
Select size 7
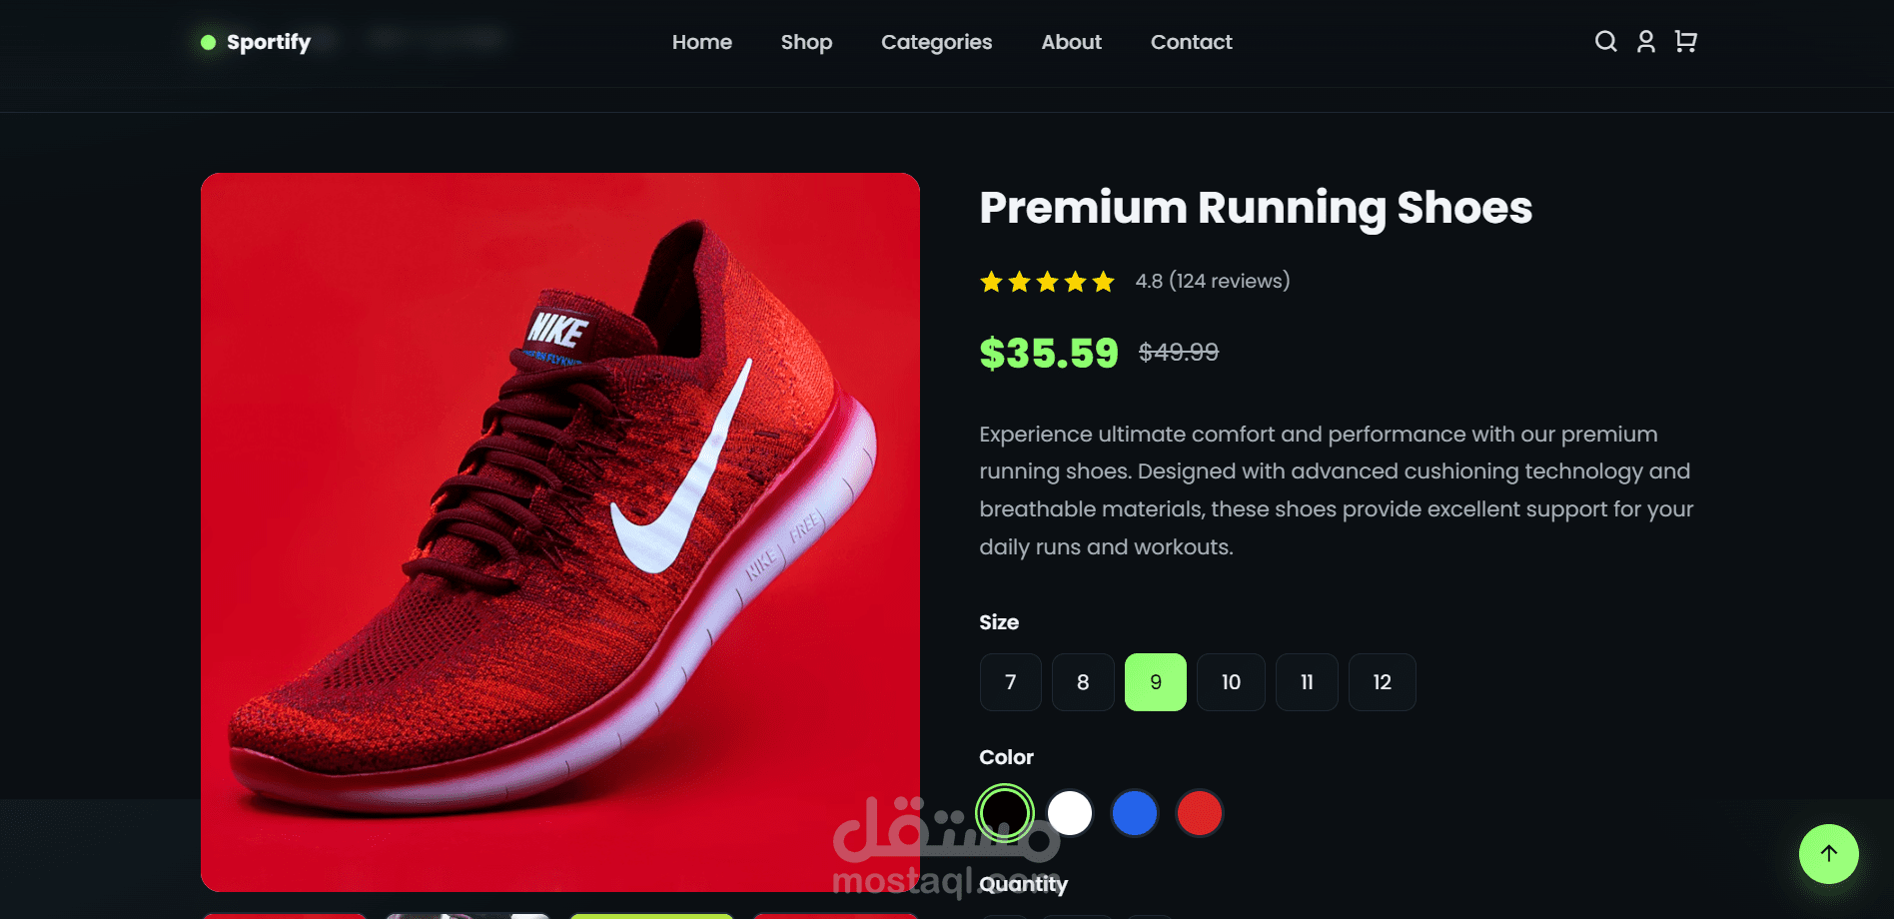pos(1010,682)
